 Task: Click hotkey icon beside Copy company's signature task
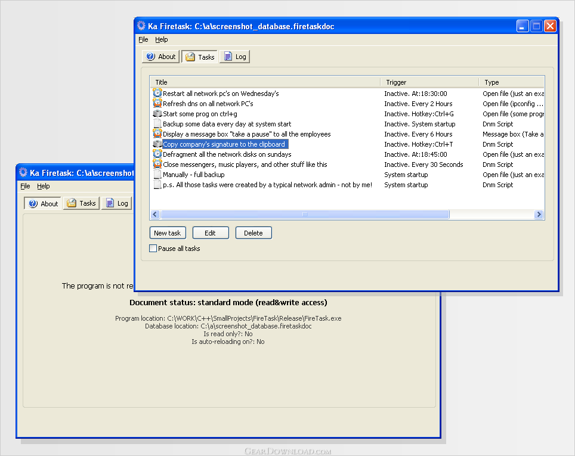(157, 144)
